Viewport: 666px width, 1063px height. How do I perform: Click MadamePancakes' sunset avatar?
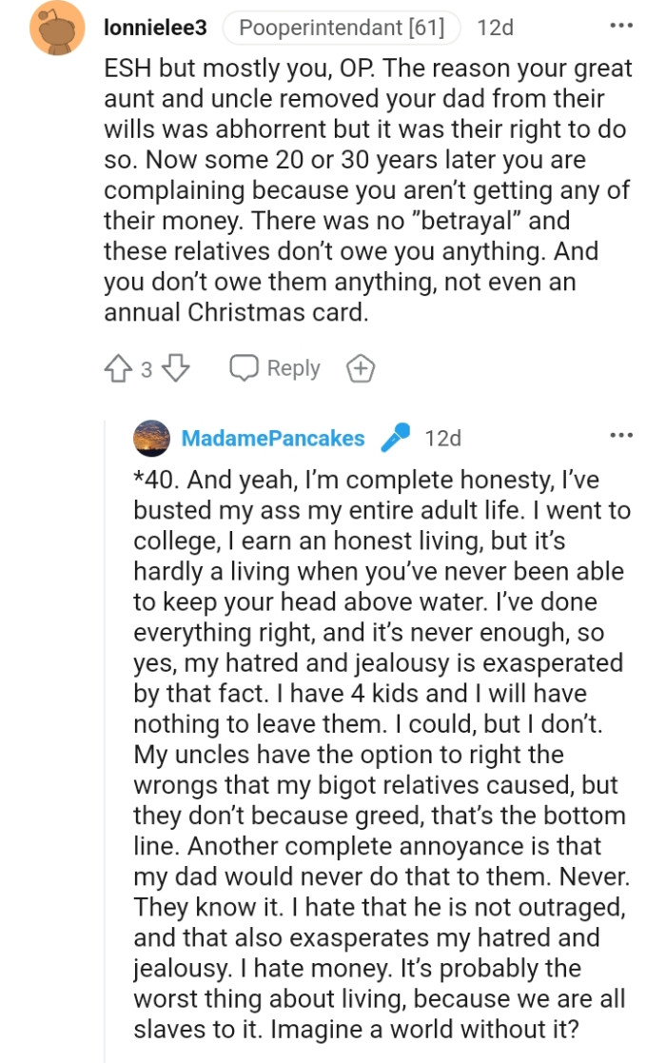[153, 439]
